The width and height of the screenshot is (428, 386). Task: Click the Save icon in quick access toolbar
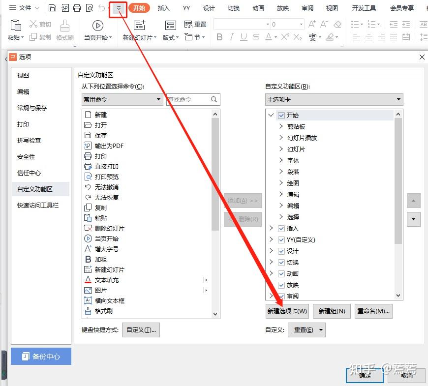click(52, 8)
